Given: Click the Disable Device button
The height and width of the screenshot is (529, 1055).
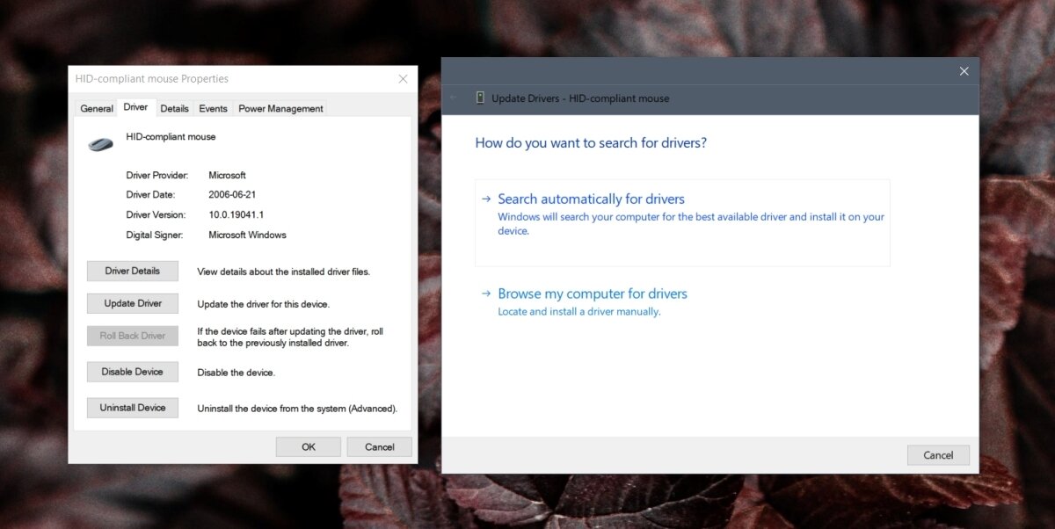Looking at the screenshot, I should 132,372.
